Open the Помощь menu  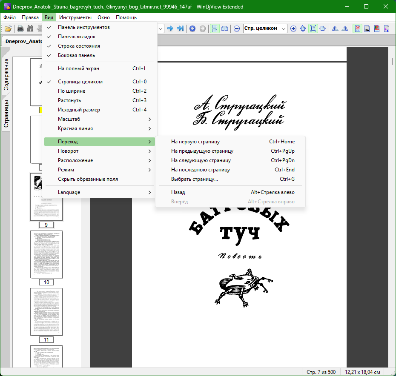point(126,17)
